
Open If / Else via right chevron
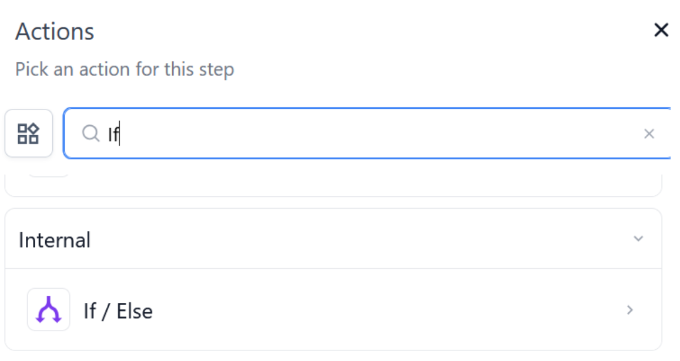pos(630,310)
